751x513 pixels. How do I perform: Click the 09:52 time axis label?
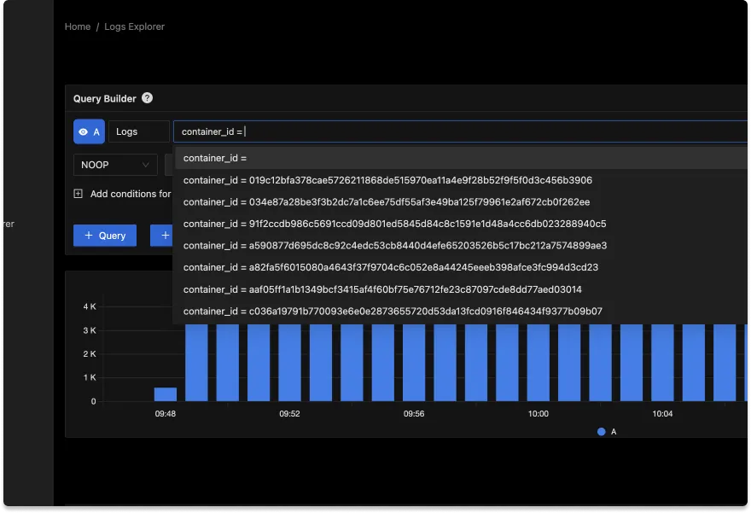coord(290,413)
